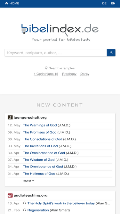Open 'The Warnings of God' article
The width and height of the screenshot is (120, 214).
[x=40, y=125]
